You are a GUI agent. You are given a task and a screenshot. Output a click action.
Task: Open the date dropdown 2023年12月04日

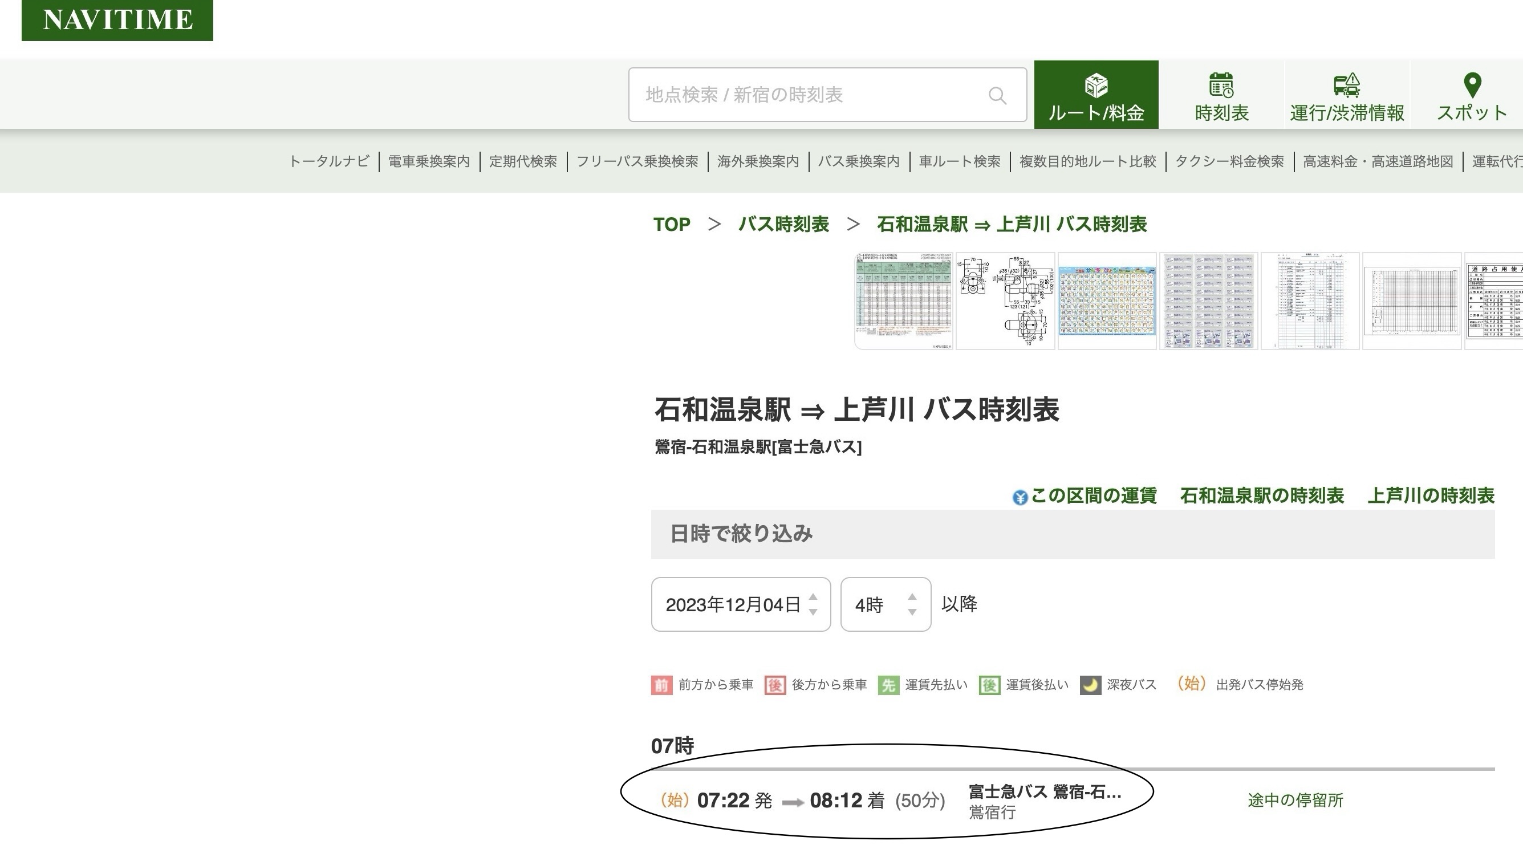coord(740,604)
